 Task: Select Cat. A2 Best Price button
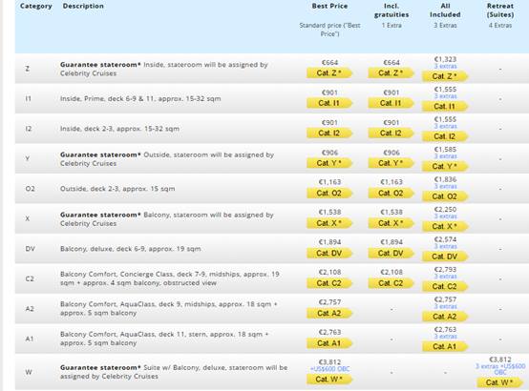[329, 313]
